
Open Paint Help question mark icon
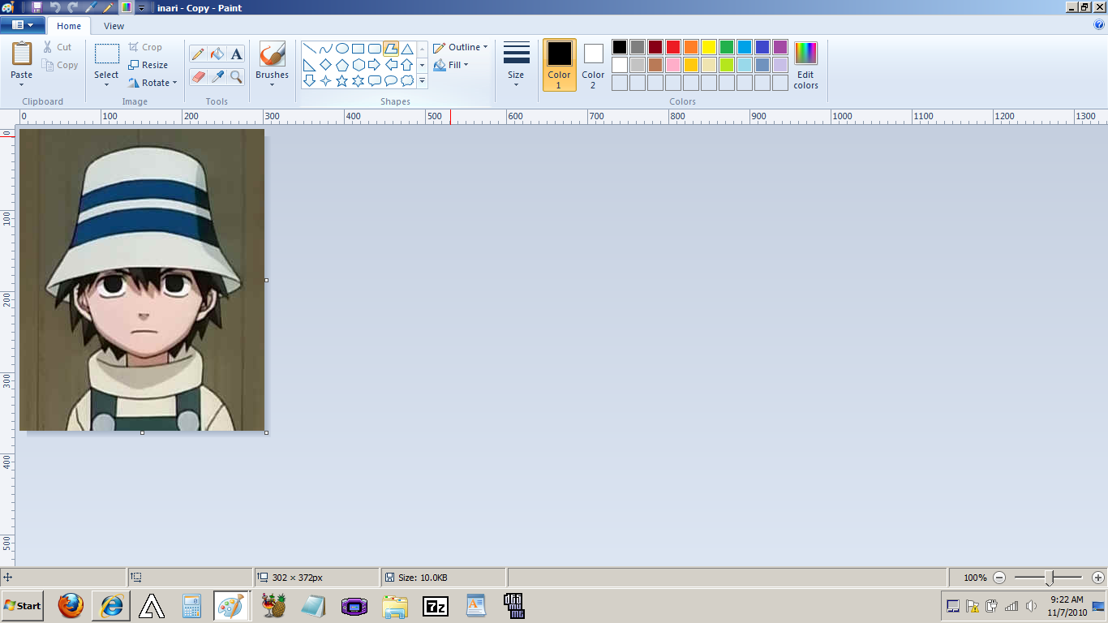[1099, 25]
